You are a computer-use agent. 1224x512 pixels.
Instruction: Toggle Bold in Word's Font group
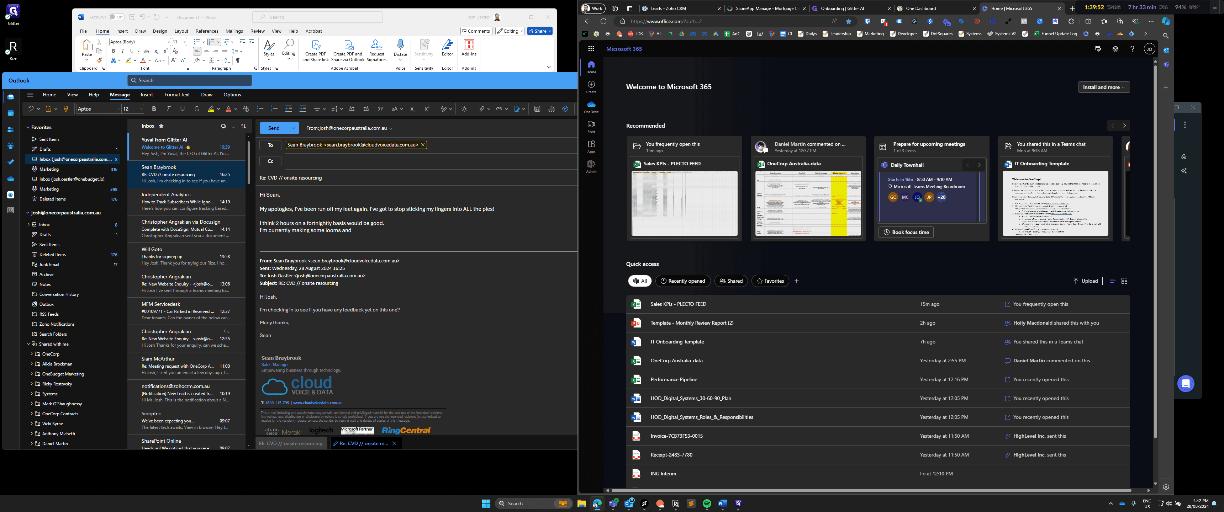[114, 51]
